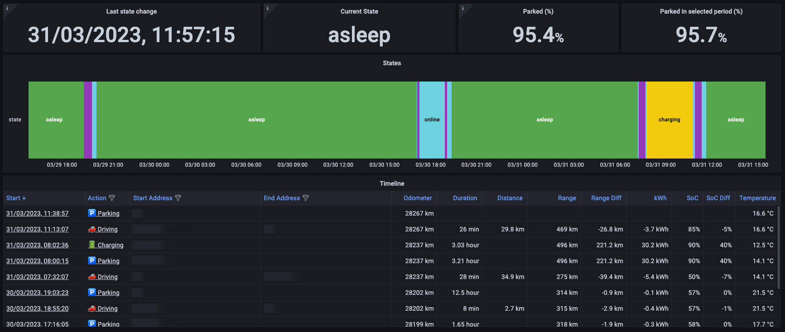This screenshot has width=785, height=332.
Task: Click car icon in 31/03/2023, 11:13:07 row
Action: [x=92, y=229]
